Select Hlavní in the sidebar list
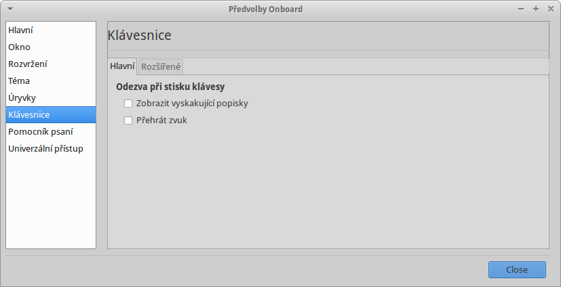This screenshot has height=287, width=561. pyautogui.click(x=51, y=30)
